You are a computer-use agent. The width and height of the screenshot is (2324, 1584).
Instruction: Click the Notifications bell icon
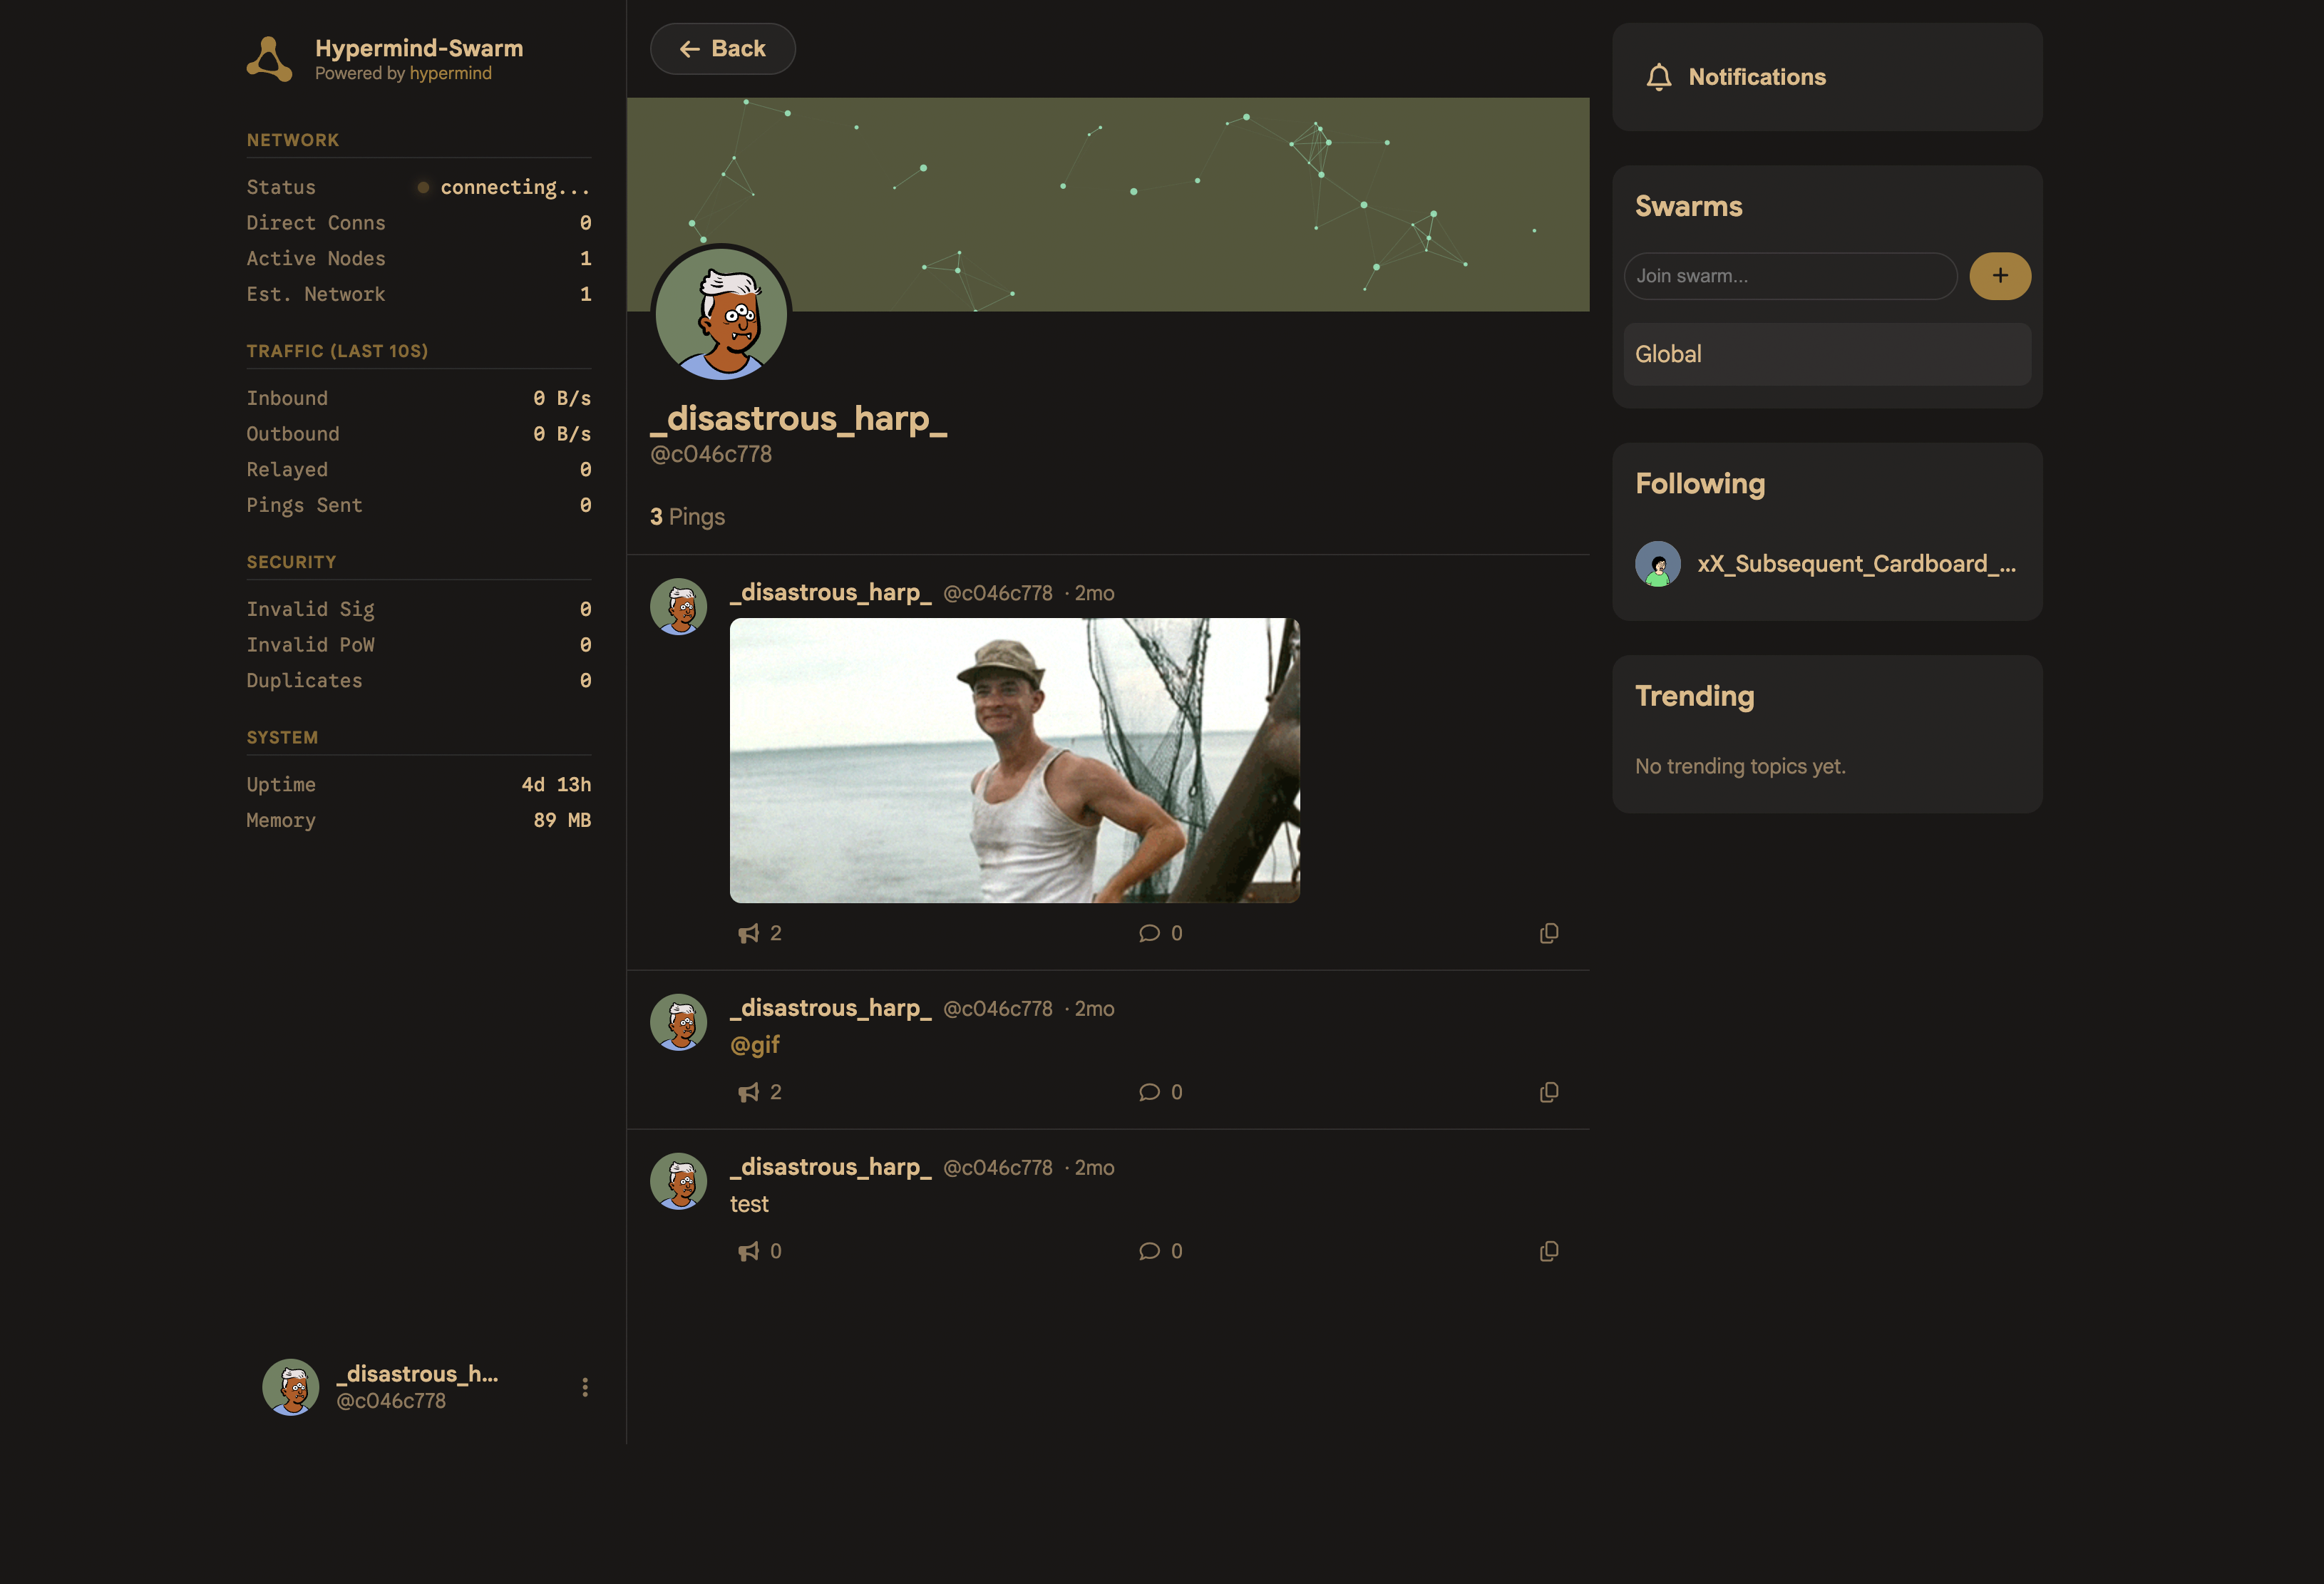(1659, 77)
